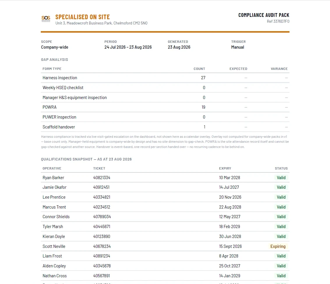Click the 'EXPECTED' column header
Image resolution: width=330 pixels, height=284 pixels.
pyautogui.click(x=238, y=69)
